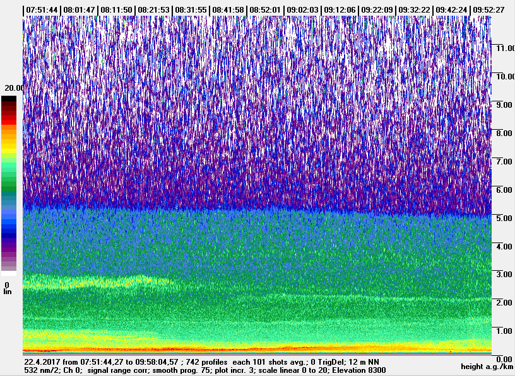The height and width of the screenshot is (376, 515).
Task: Select the 3.00 height tick label
Action: [505, 274]
